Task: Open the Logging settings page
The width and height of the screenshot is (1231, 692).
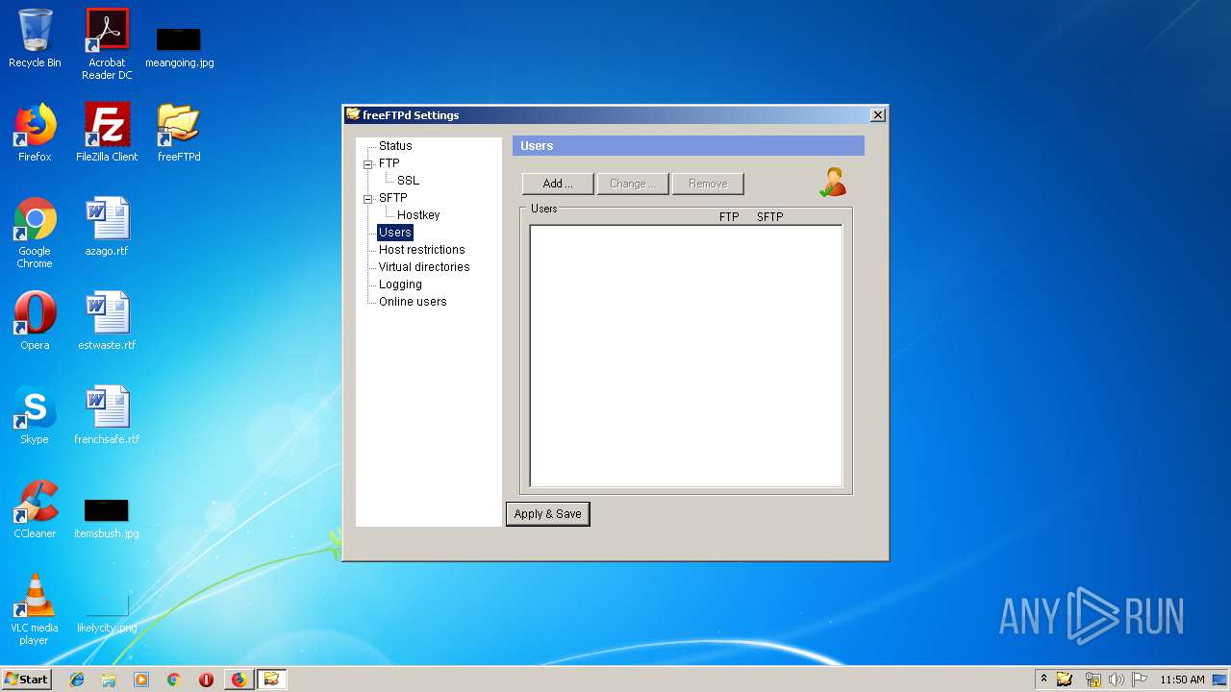Action: point(400,284)
